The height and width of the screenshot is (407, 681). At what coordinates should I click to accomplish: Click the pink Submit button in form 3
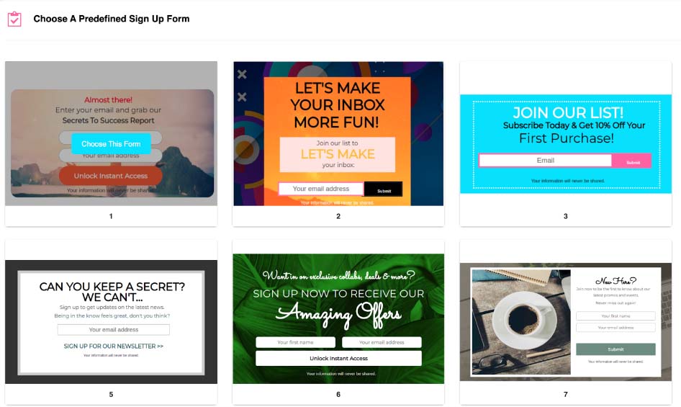tap(632, 161)
